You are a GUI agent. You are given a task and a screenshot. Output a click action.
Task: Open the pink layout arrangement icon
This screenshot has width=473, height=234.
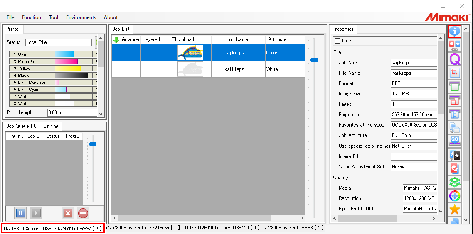pos(455,100)
